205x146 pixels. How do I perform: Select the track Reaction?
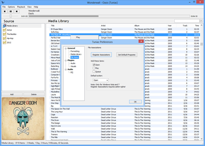point(124,117)
